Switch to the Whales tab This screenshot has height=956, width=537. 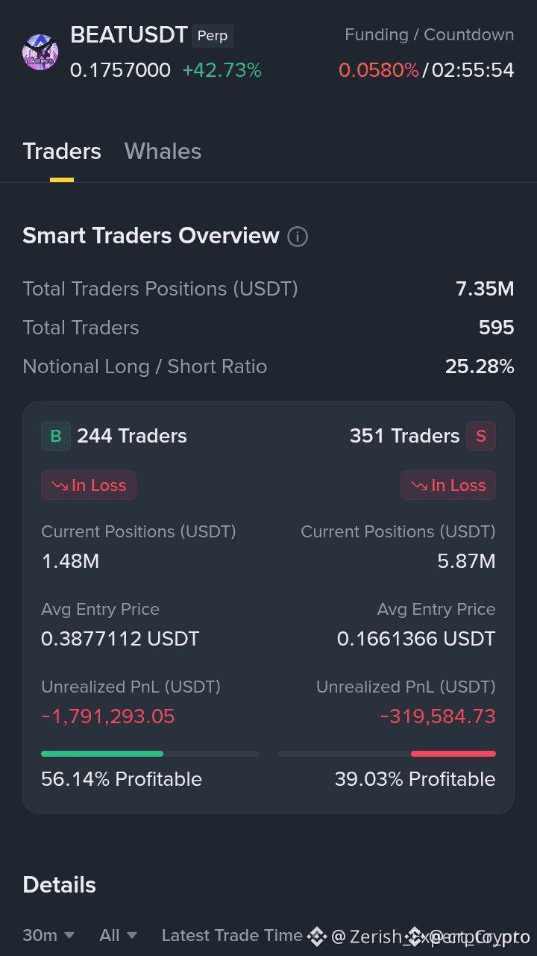coord(163,151)
